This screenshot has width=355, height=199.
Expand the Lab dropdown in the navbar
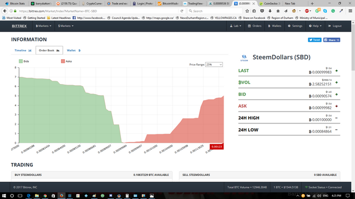(x=235, y=26)
